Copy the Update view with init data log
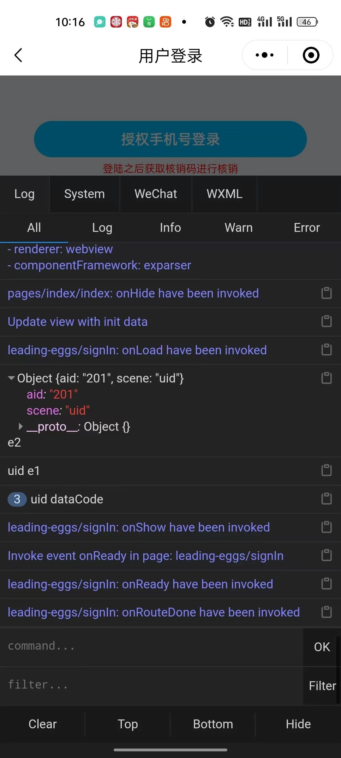Viewport: 341px width, 758px height. 326,321
